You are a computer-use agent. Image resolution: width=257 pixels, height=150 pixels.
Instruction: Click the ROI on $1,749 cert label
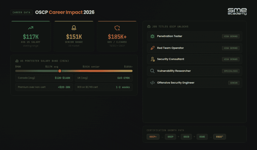[x=88, y=87]
